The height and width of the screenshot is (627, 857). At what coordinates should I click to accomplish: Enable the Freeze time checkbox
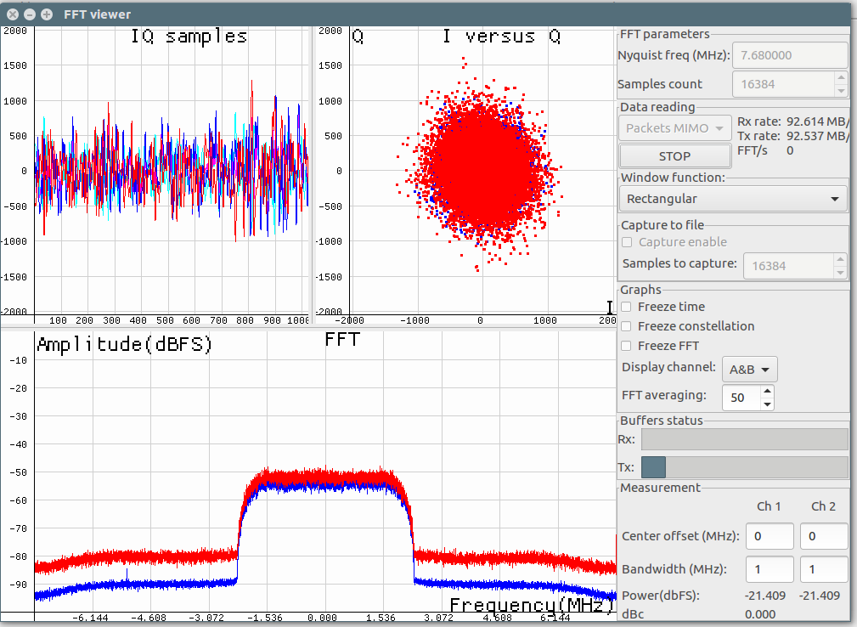pyautogui.click(x=627, y=307)
